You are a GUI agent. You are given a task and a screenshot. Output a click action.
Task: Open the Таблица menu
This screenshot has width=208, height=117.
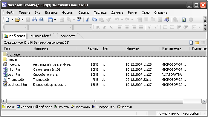coord(100,12)
